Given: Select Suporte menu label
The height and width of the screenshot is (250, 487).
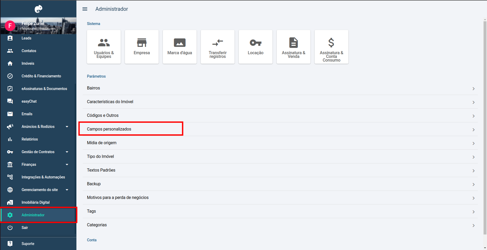Looking at the screenshot, I should coord(28,244).
